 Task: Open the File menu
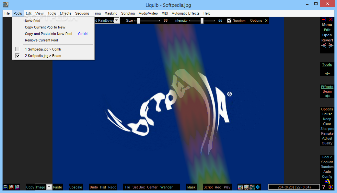tap(7, 13)
